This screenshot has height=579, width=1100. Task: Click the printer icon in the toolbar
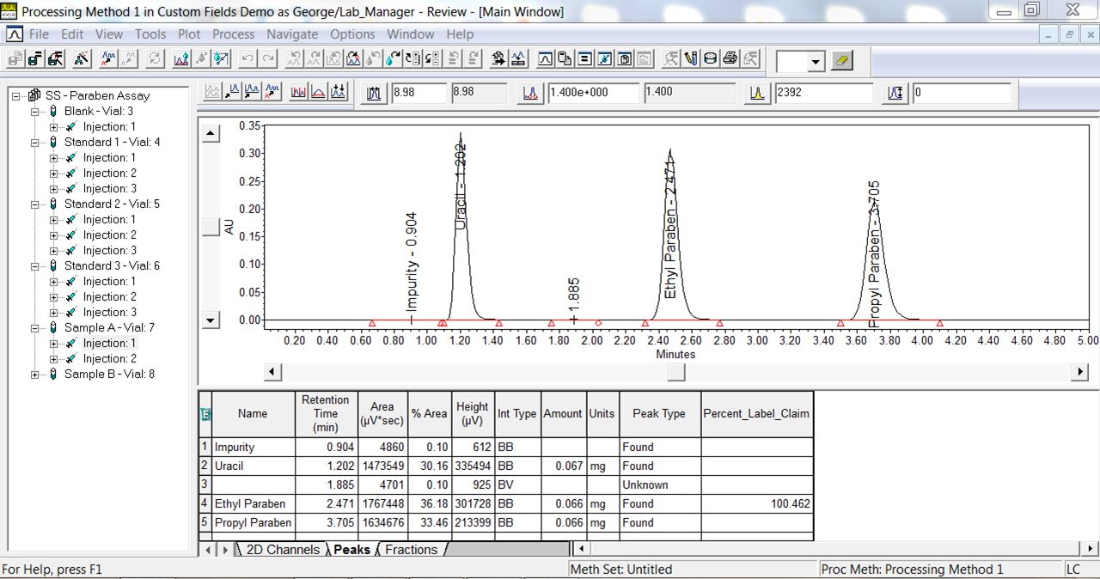click(x=730, y=59)
